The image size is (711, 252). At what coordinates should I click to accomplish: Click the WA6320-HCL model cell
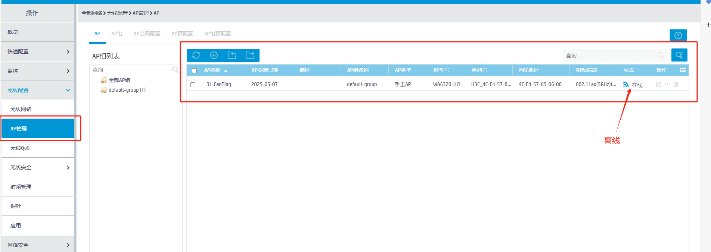[x=447, y=84]
